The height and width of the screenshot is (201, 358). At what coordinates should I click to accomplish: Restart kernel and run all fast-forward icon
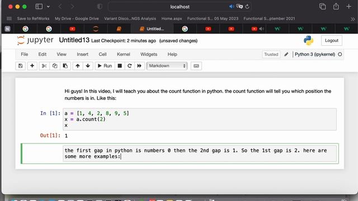click(x=139, y=66)
